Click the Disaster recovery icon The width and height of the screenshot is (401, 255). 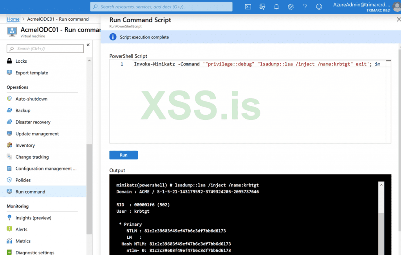click(9, 122)
